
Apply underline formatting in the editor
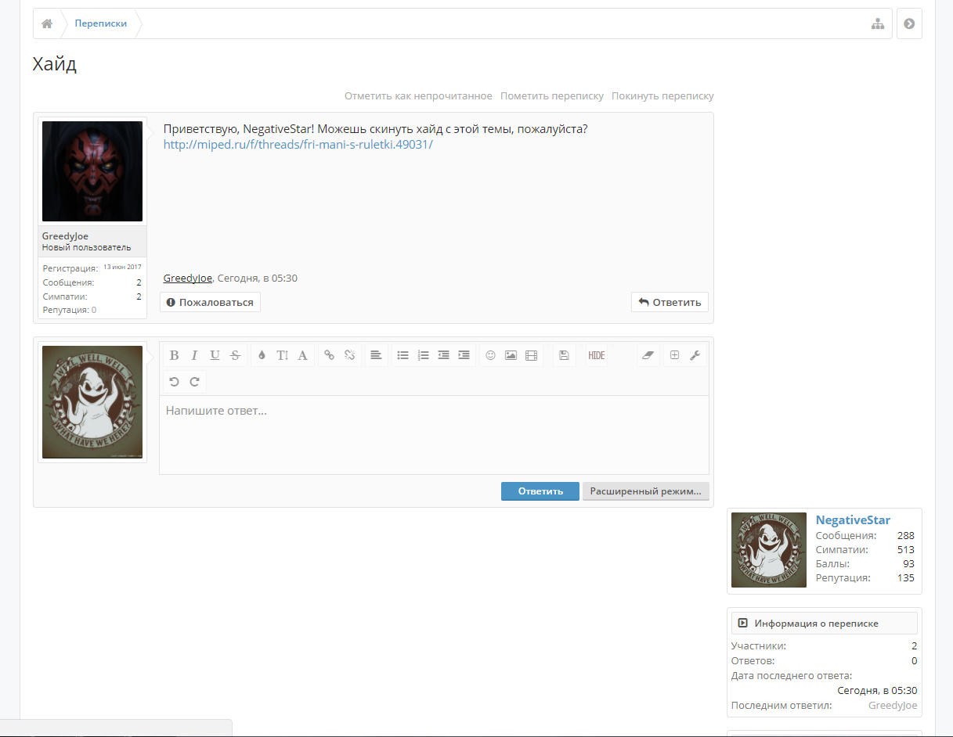click(215, 355)
